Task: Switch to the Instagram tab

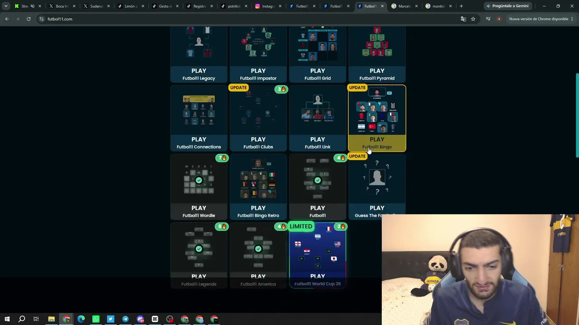Action: 267,6
